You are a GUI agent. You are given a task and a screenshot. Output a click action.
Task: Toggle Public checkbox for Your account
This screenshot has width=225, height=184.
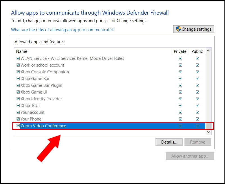click(197, 112)
